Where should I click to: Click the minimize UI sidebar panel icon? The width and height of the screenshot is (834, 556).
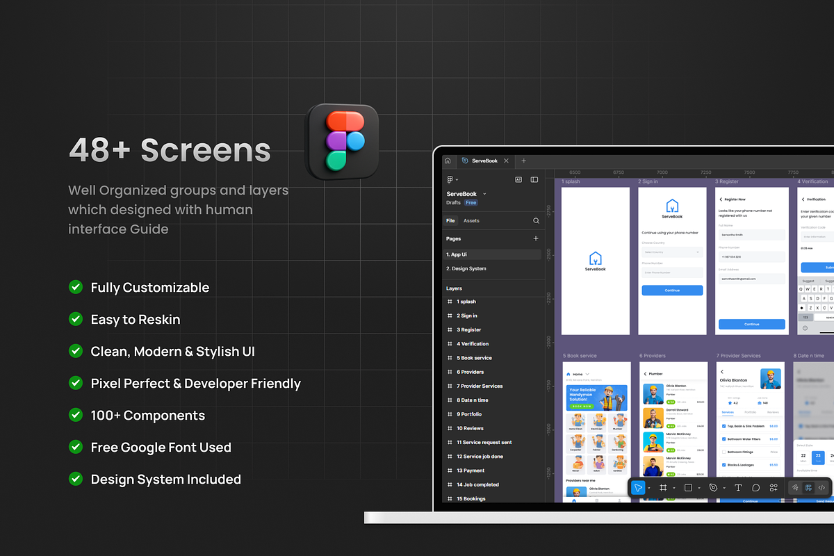534,179
